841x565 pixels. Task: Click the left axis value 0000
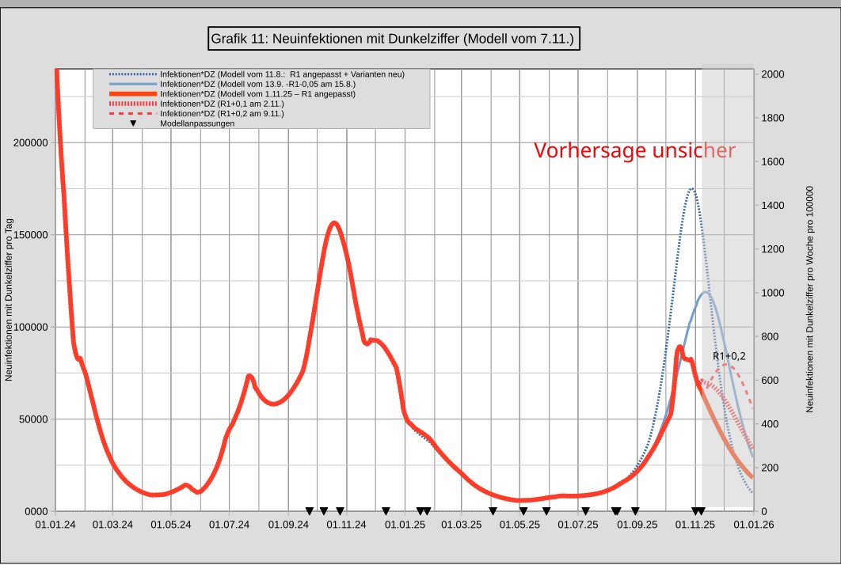point(36,511)
